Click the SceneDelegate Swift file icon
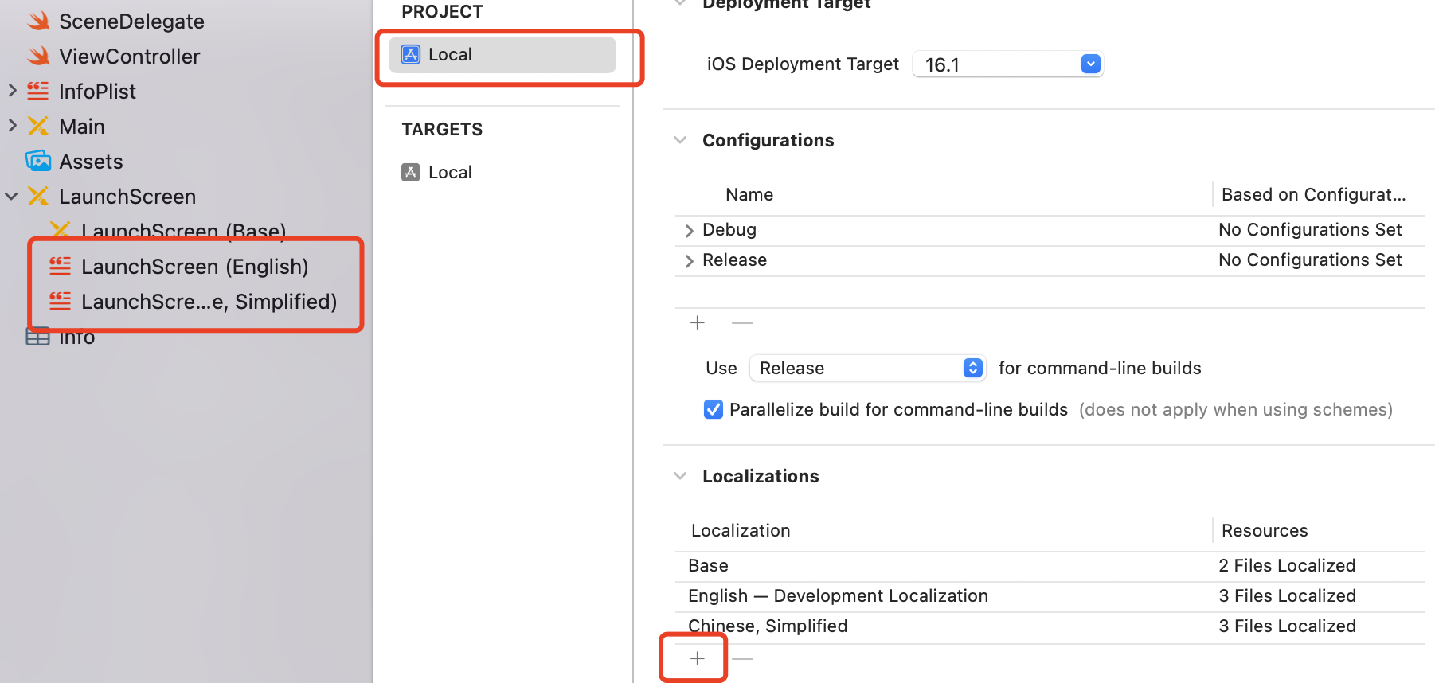 click(38, 21)
